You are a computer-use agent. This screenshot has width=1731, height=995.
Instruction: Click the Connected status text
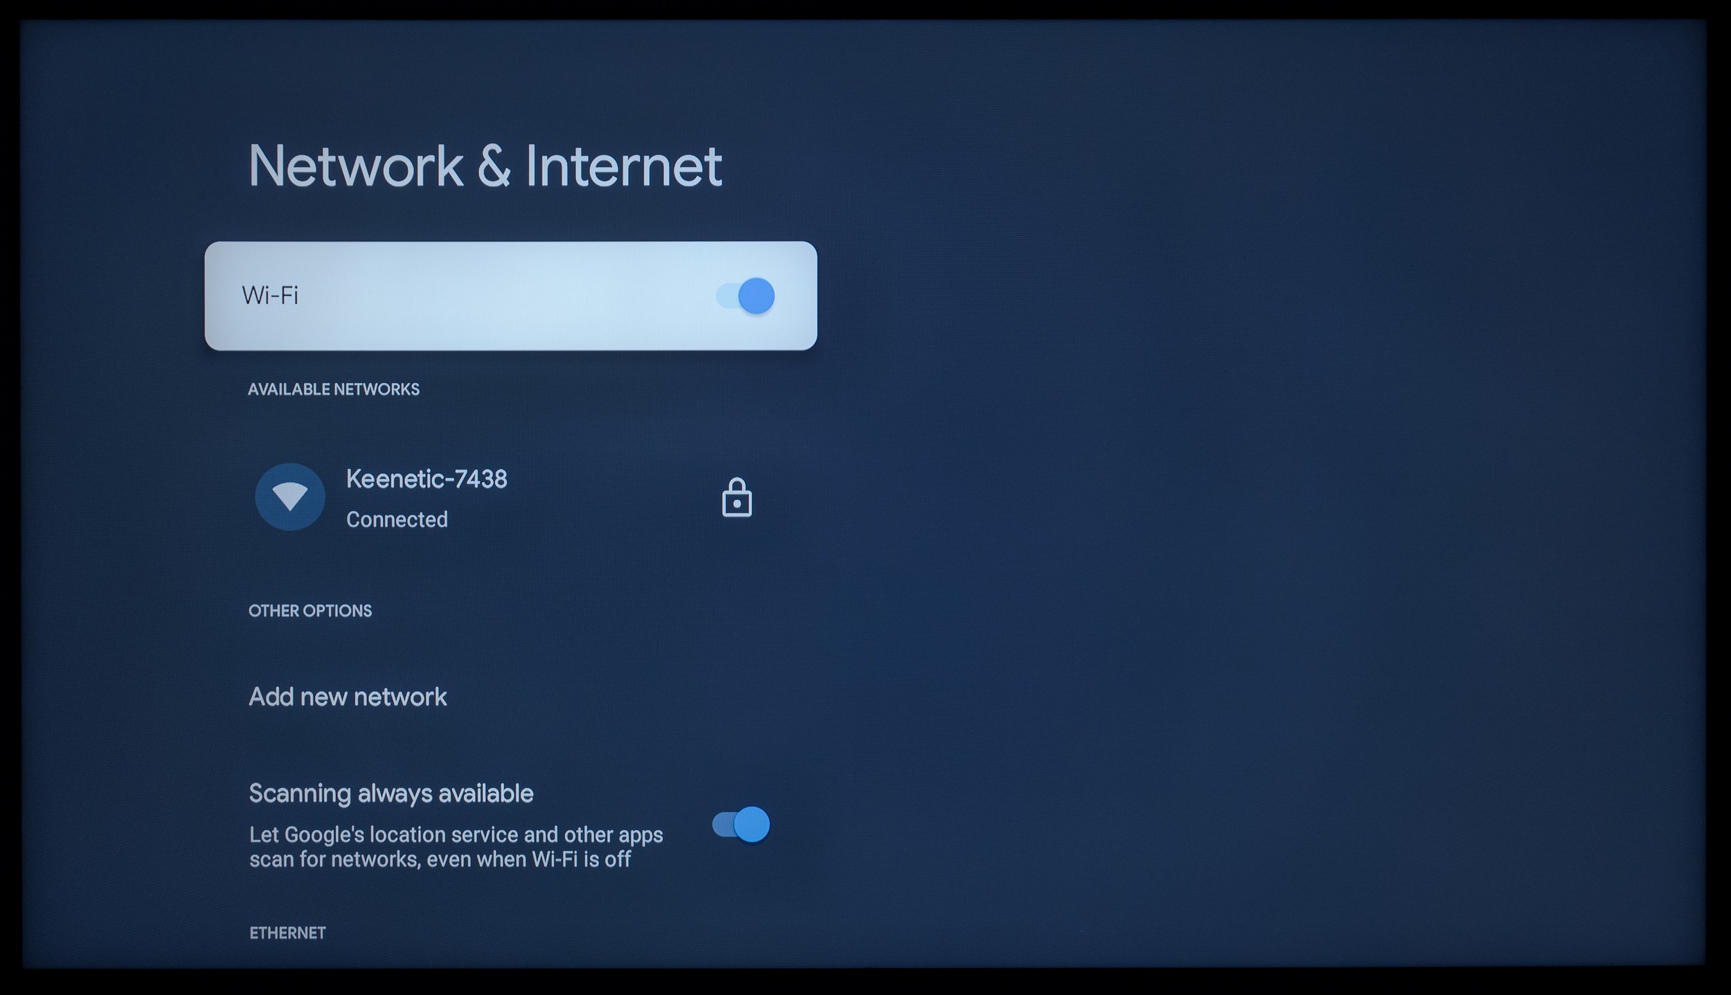397,519
